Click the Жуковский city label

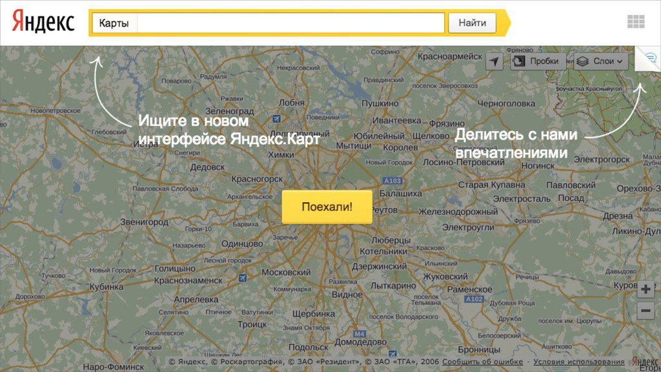coord(445,276)
